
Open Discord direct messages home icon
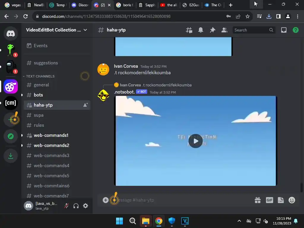point(11,34)
